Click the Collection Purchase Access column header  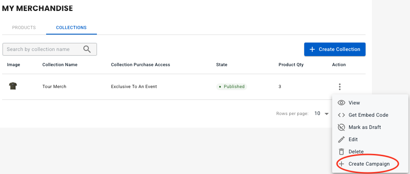(x=140, y=65)
